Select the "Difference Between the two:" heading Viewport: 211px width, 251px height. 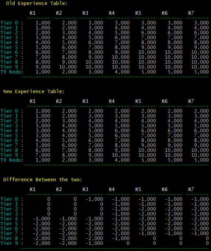coord(42,180)
